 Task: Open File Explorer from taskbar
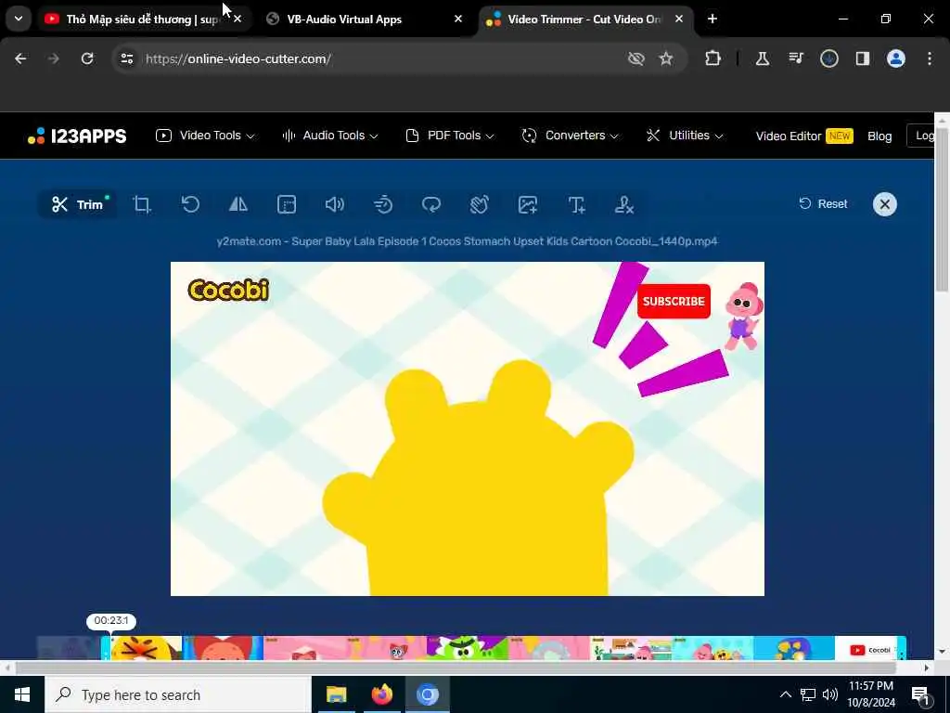coord(336,694)
